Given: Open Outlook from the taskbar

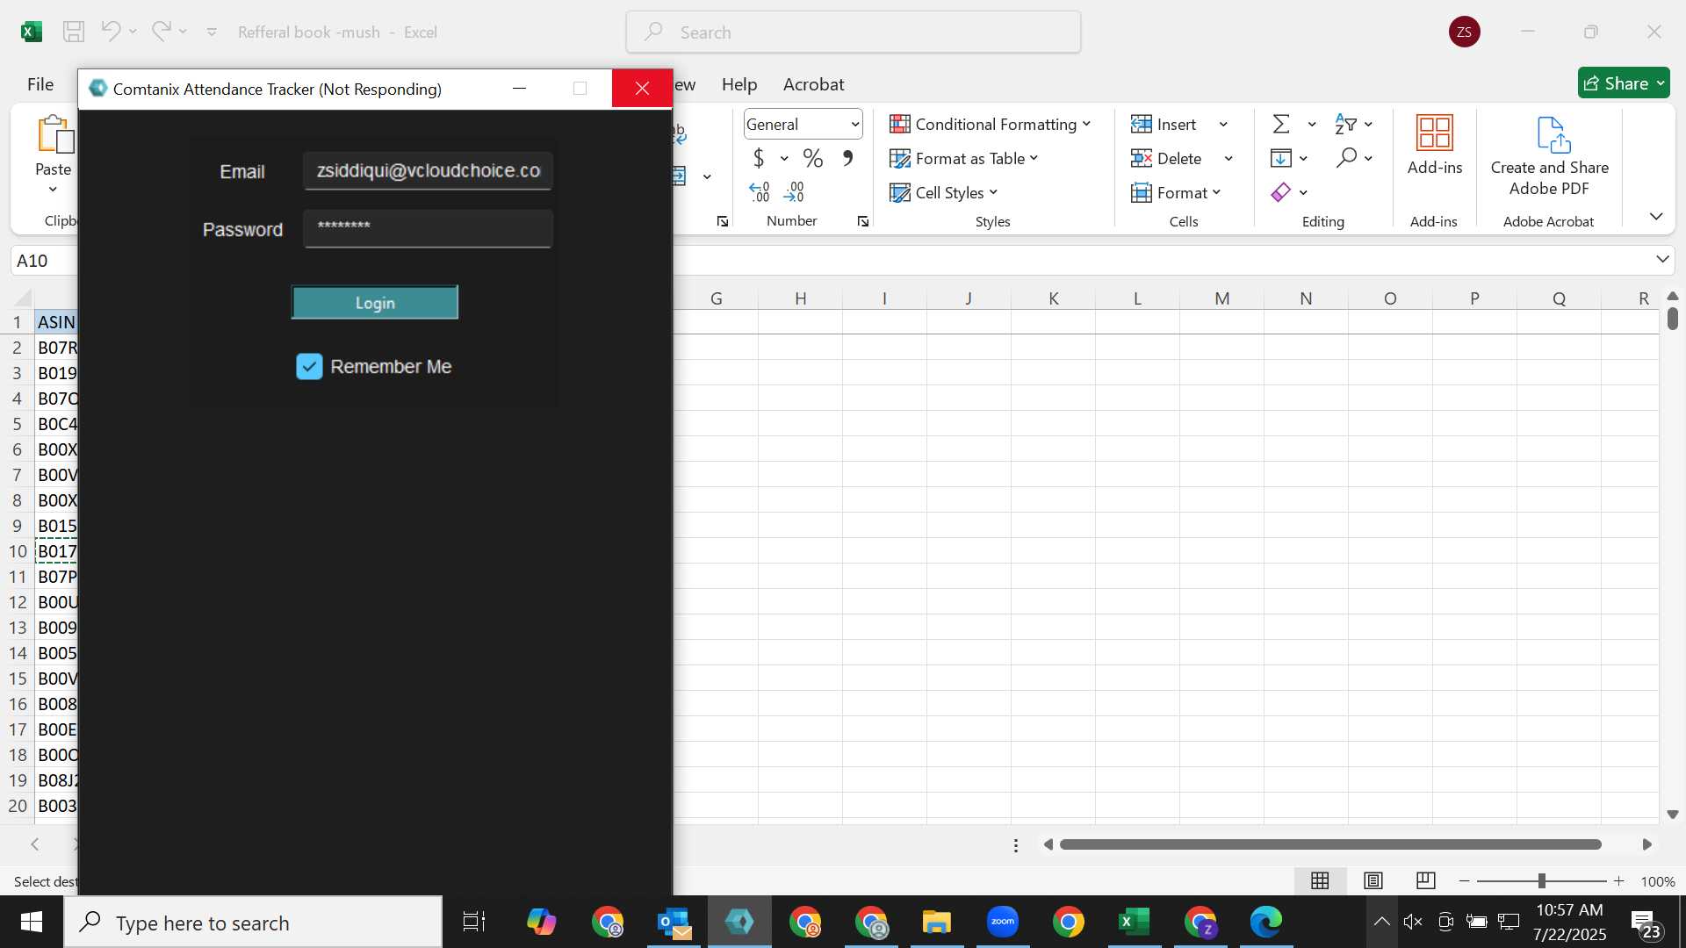Looking at the screenshot, I should click(674, 922).
